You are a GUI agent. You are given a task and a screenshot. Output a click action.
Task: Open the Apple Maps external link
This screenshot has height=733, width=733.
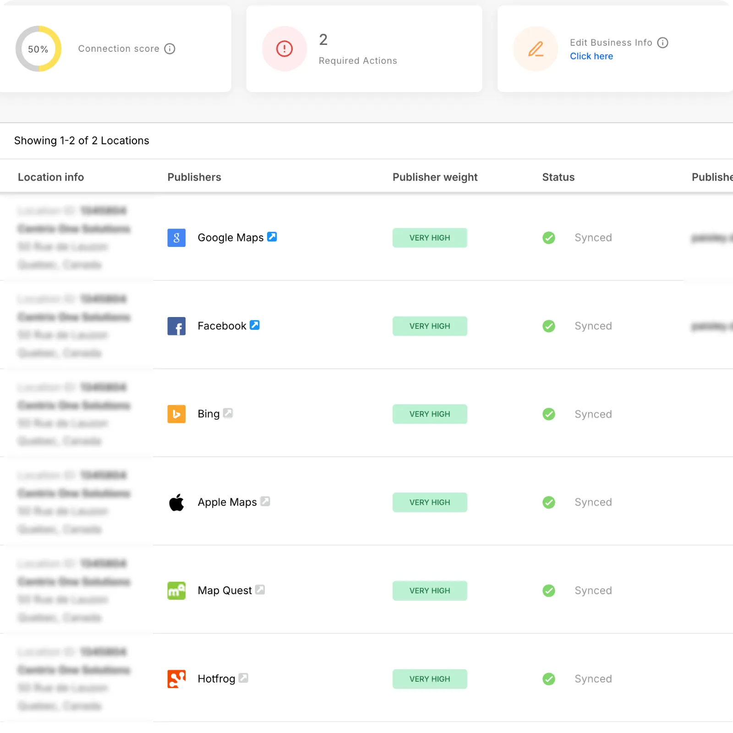(265, 501)
